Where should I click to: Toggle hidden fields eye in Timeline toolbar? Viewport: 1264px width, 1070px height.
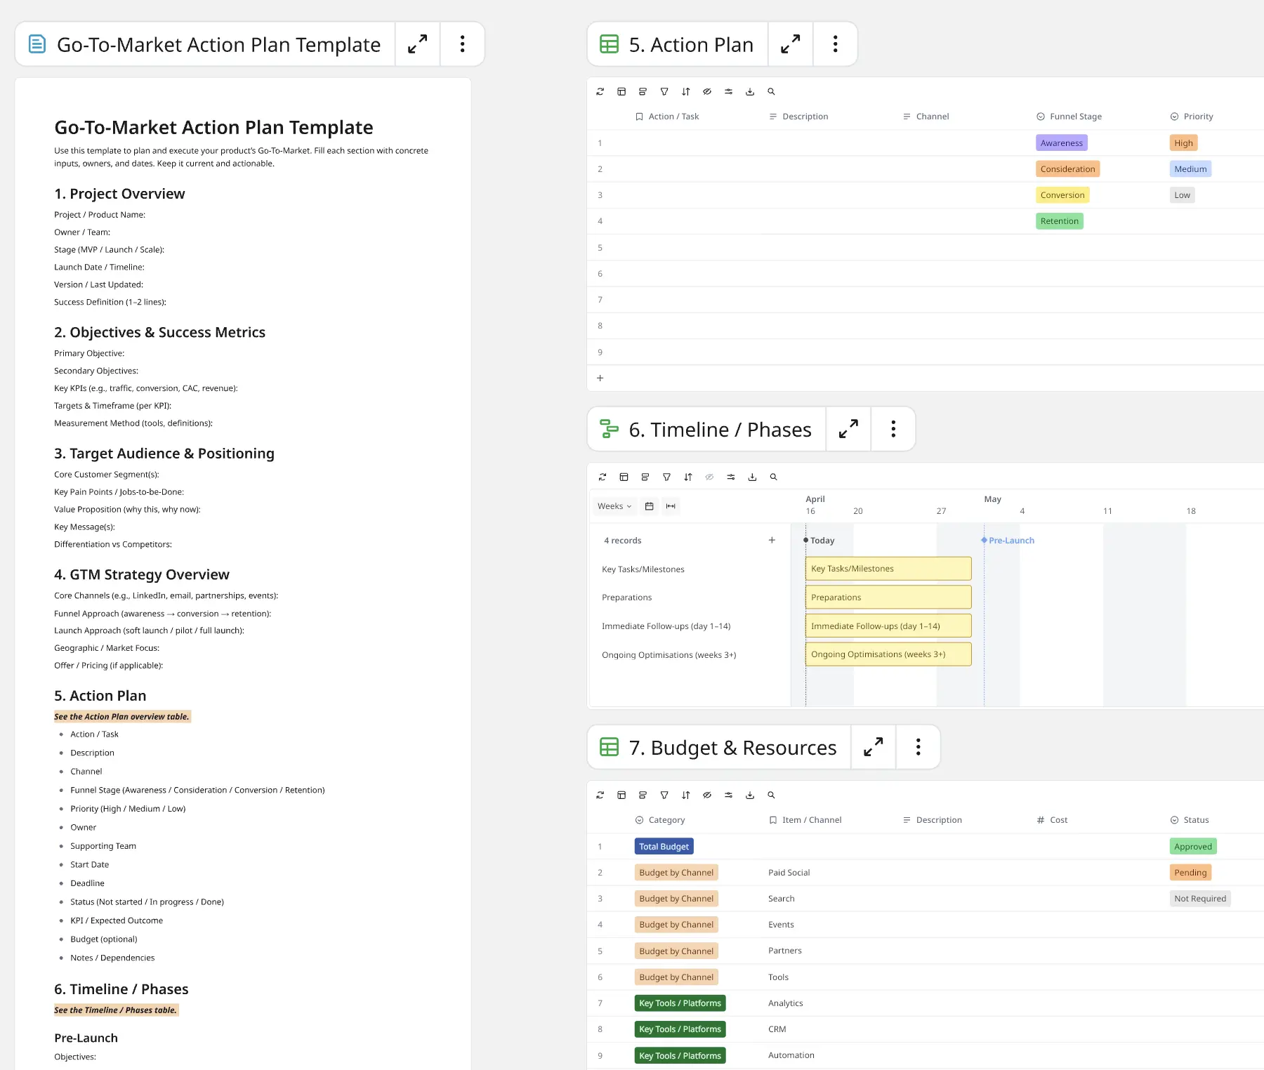[709, 477]
